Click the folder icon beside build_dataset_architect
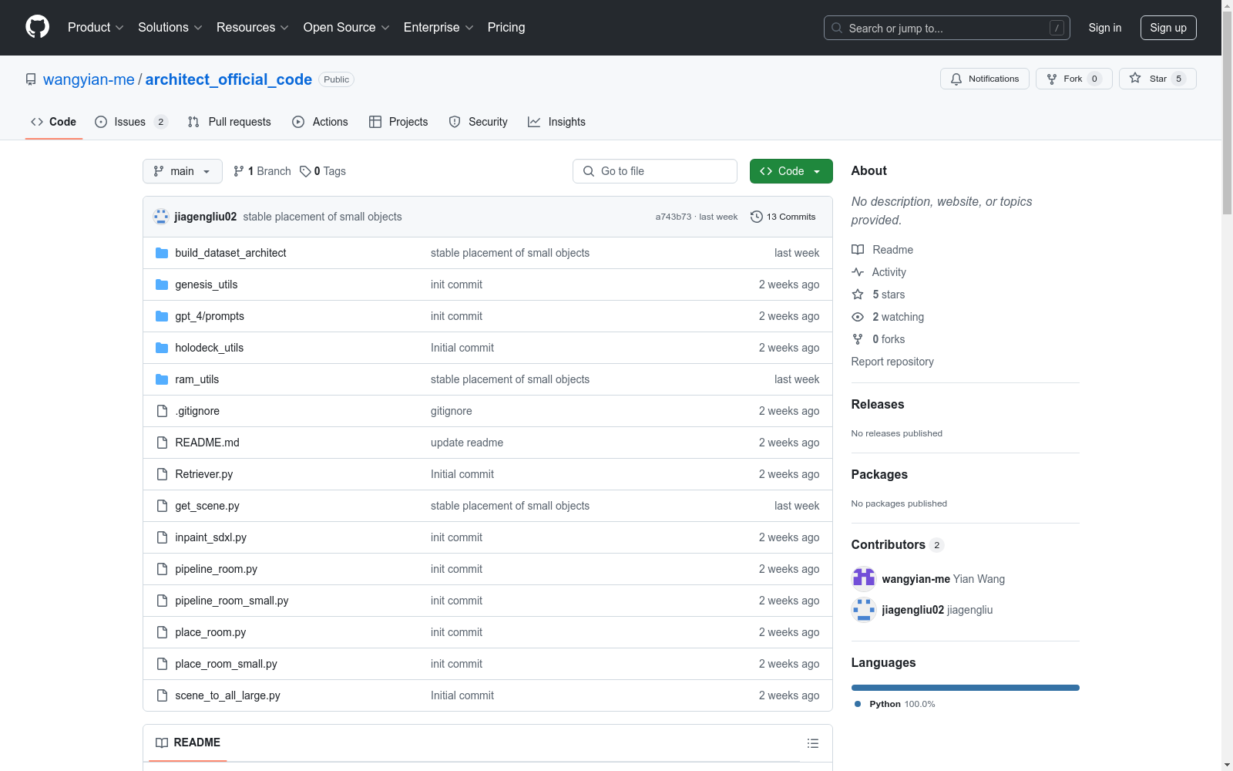 (x=162, y=253)
